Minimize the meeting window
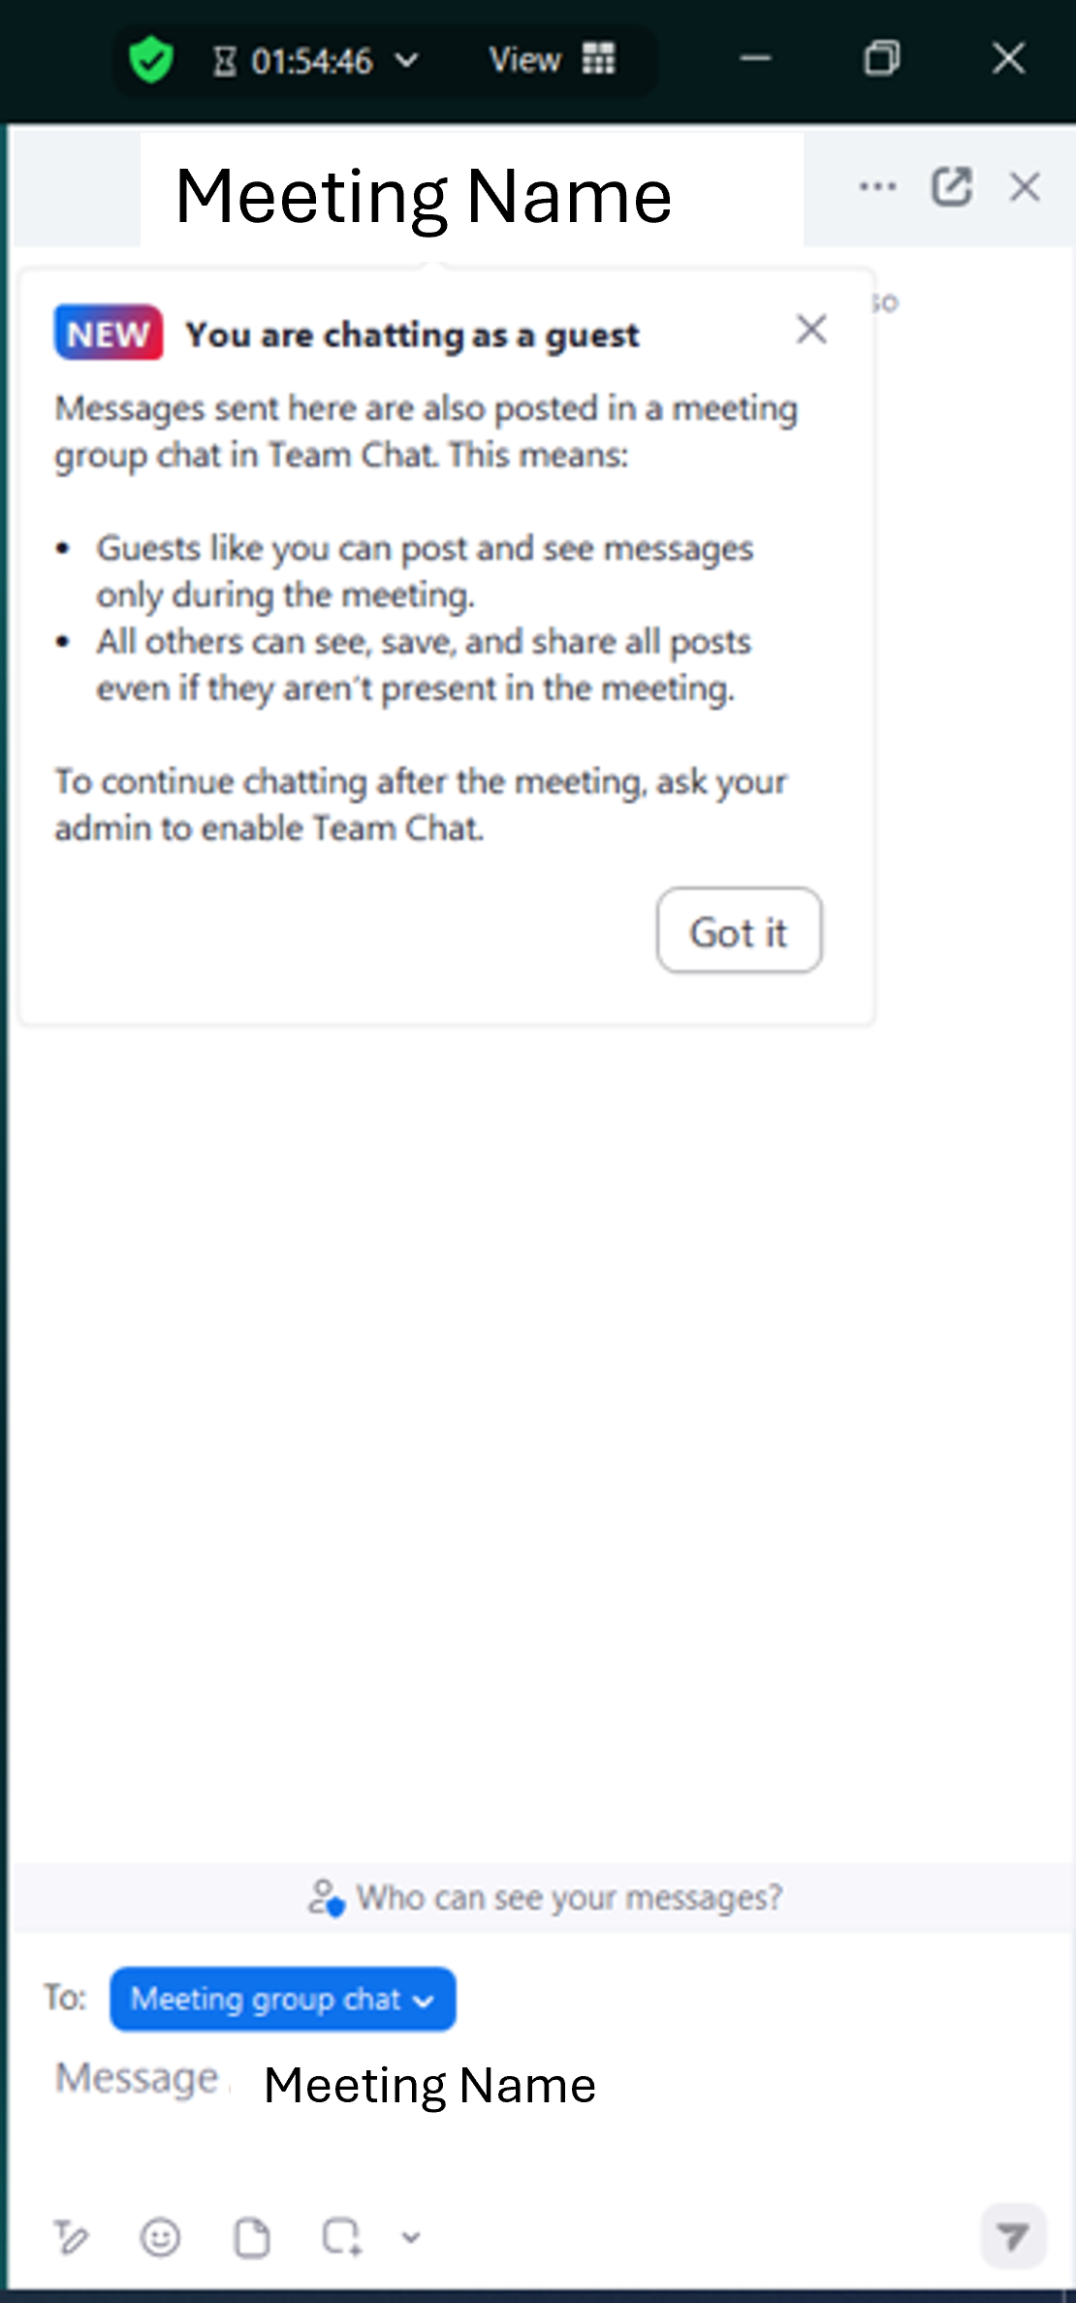1076x2303 pixels. (755, 59)
